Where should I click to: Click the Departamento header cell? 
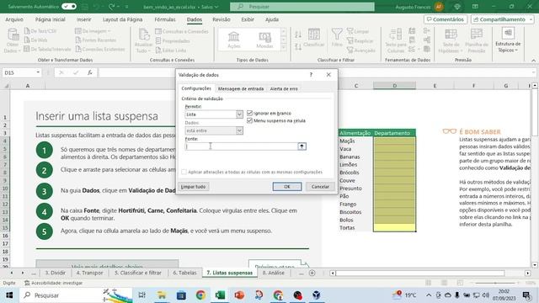click(394, 133)
